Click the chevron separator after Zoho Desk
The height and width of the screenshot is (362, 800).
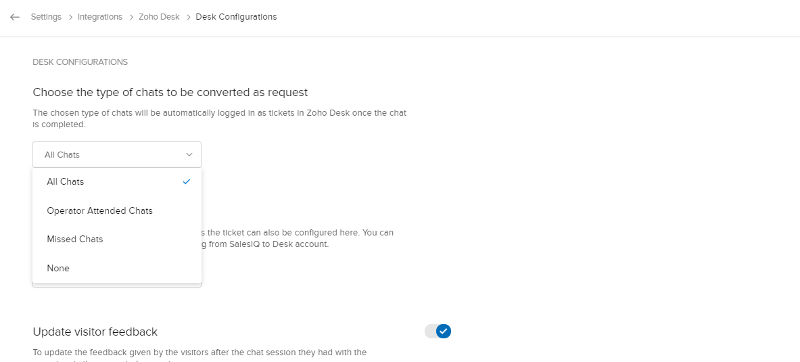click(188, 17)
